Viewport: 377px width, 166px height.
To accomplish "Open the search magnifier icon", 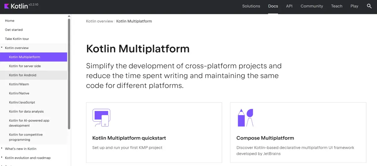I will [x=369, y=6].
